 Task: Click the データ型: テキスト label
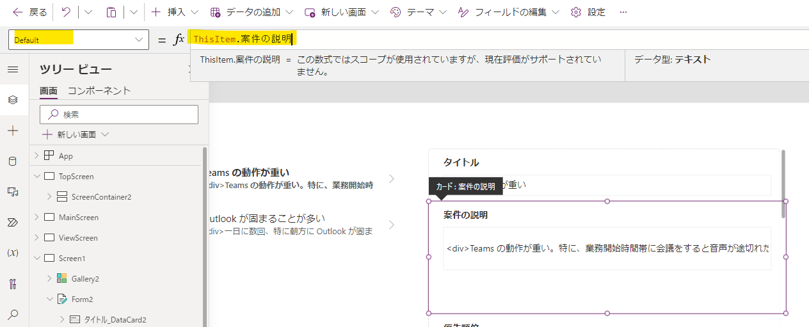(x=672, y=60)
